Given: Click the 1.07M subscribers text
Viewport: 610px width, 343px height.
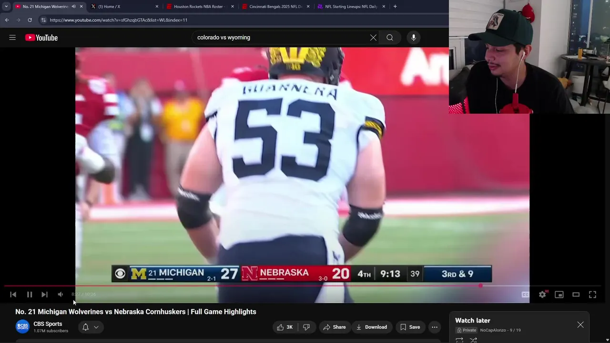Looking at the screenshot, I should (x=51, y=331).
